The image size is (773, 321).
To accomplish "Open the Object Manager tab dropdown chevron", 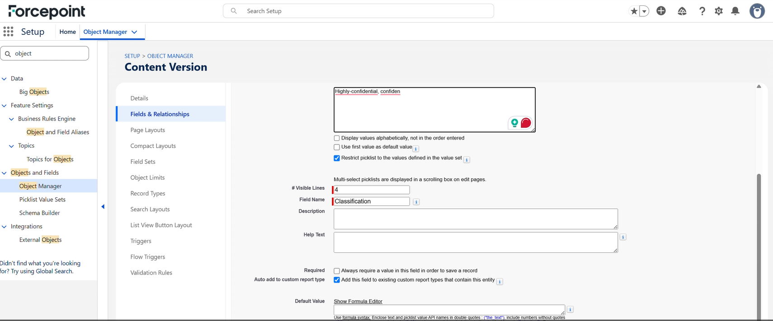I will pyautogui.click(x=134, y=32).
